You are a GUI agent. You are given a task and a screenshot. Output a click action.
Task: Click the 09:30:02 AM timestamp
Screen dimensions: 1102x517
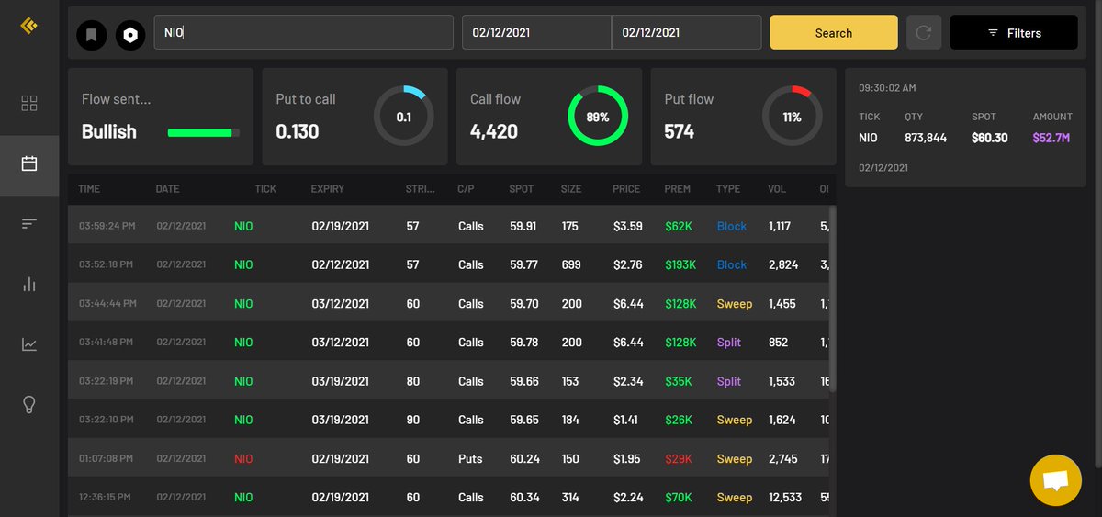[x=887, y=88]
